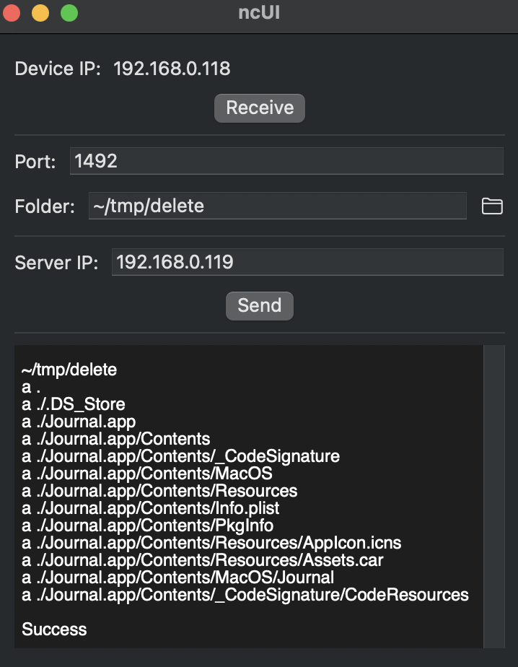Select the Info.plist line in log
Viewport: 518px width, 667px height.
click(x=151, y=508)
